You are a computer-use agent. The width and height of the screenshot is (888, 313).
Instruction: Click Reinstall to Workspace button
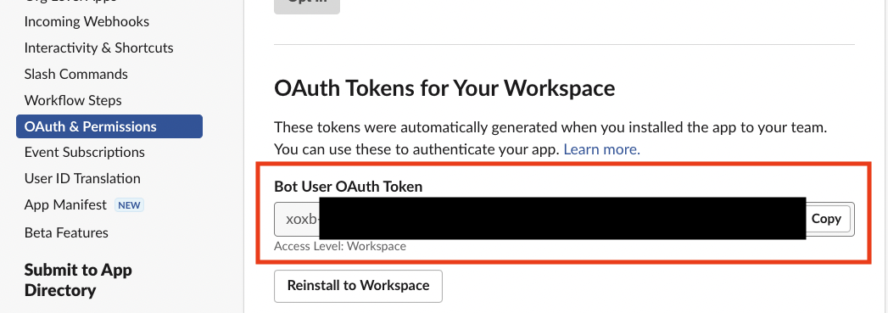coord(358,286)
